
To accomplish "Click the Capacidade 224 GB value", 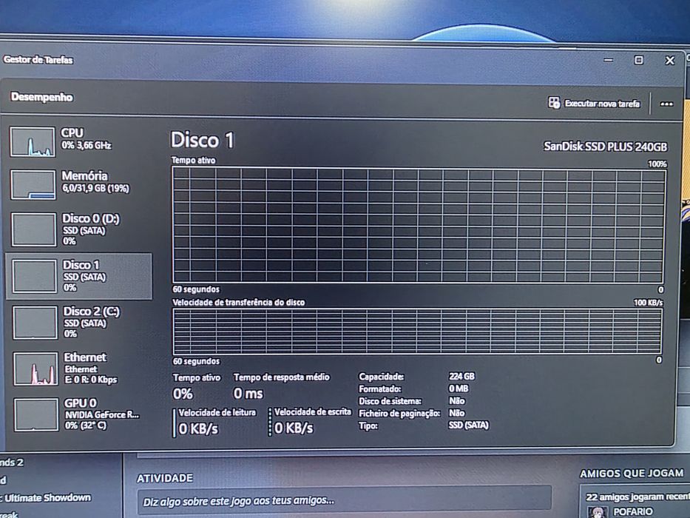I will click(x=461, y=376).
